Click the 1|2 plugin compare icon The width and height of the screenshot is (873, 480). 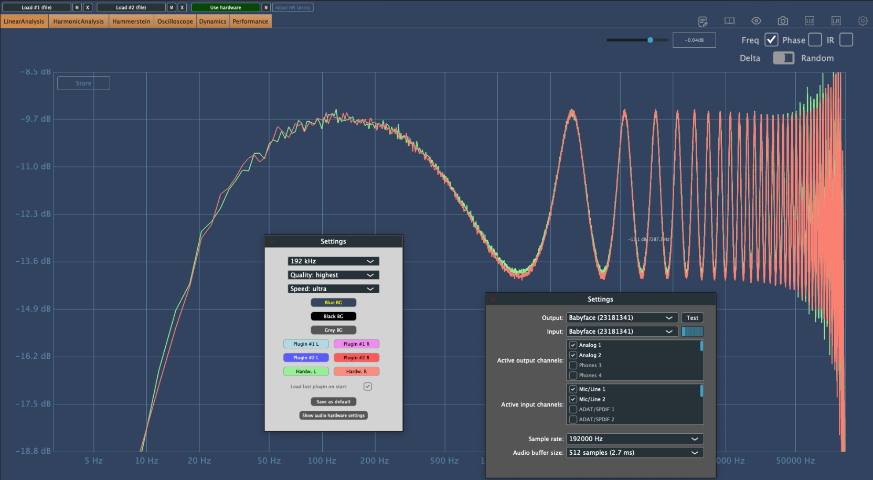[x=810, y=21]
